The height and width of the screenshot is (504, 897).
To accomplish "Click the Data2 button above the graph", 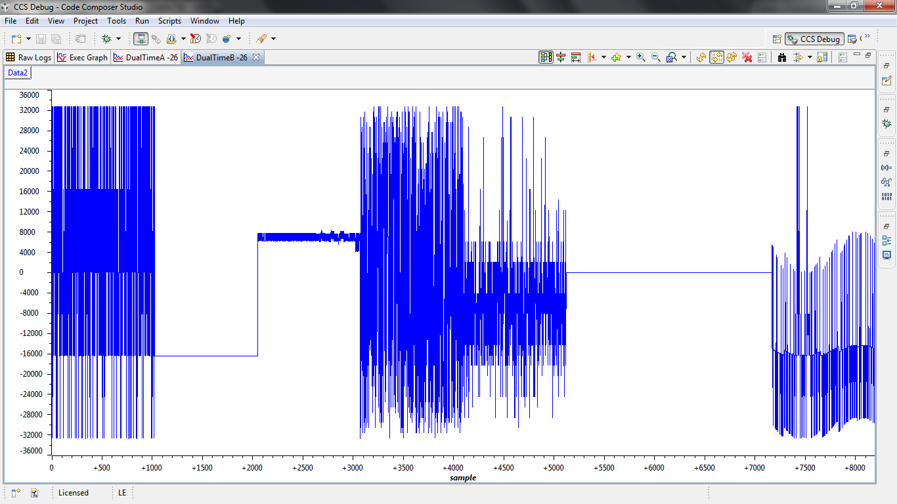I will tap(17, 72).
